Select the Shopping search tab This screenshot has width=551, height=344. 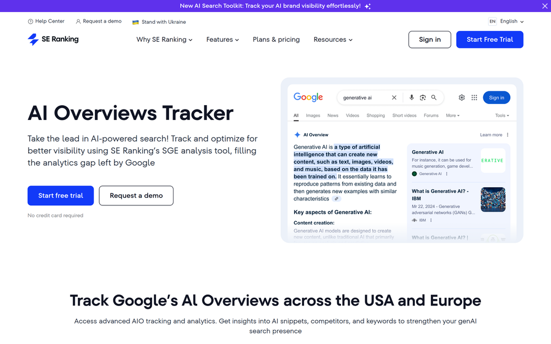376,116
